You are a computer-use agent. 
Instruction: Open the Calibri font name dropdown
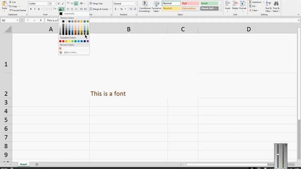click(x=48, y=4)
